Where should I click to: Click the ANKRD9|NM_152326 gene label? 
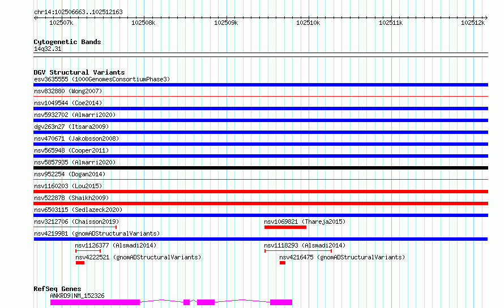[x=77, y=296]
